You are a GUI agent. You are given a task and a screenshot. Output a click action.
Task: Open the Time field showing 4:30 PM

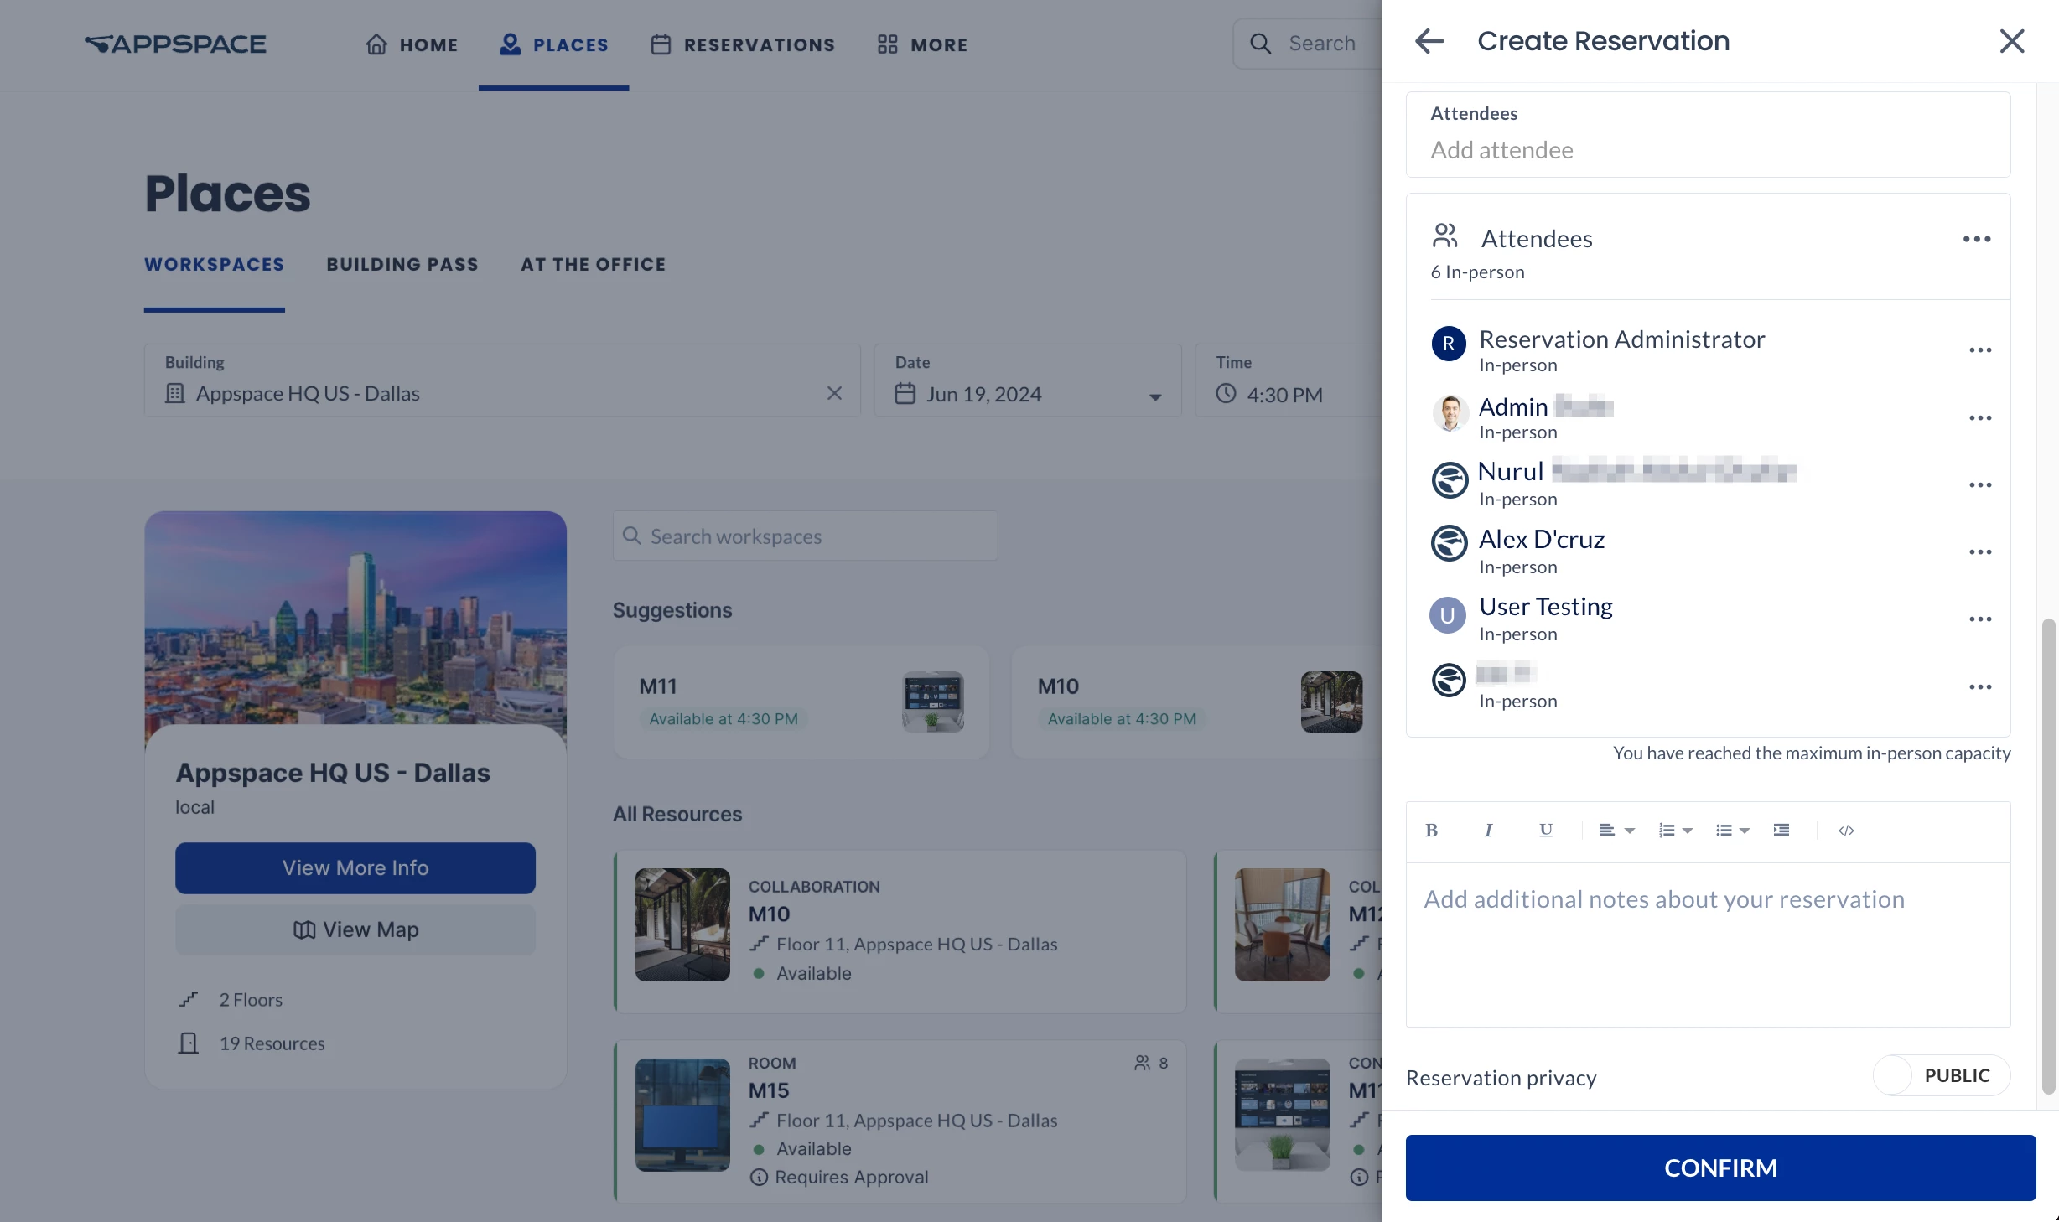coord(1288,380)
